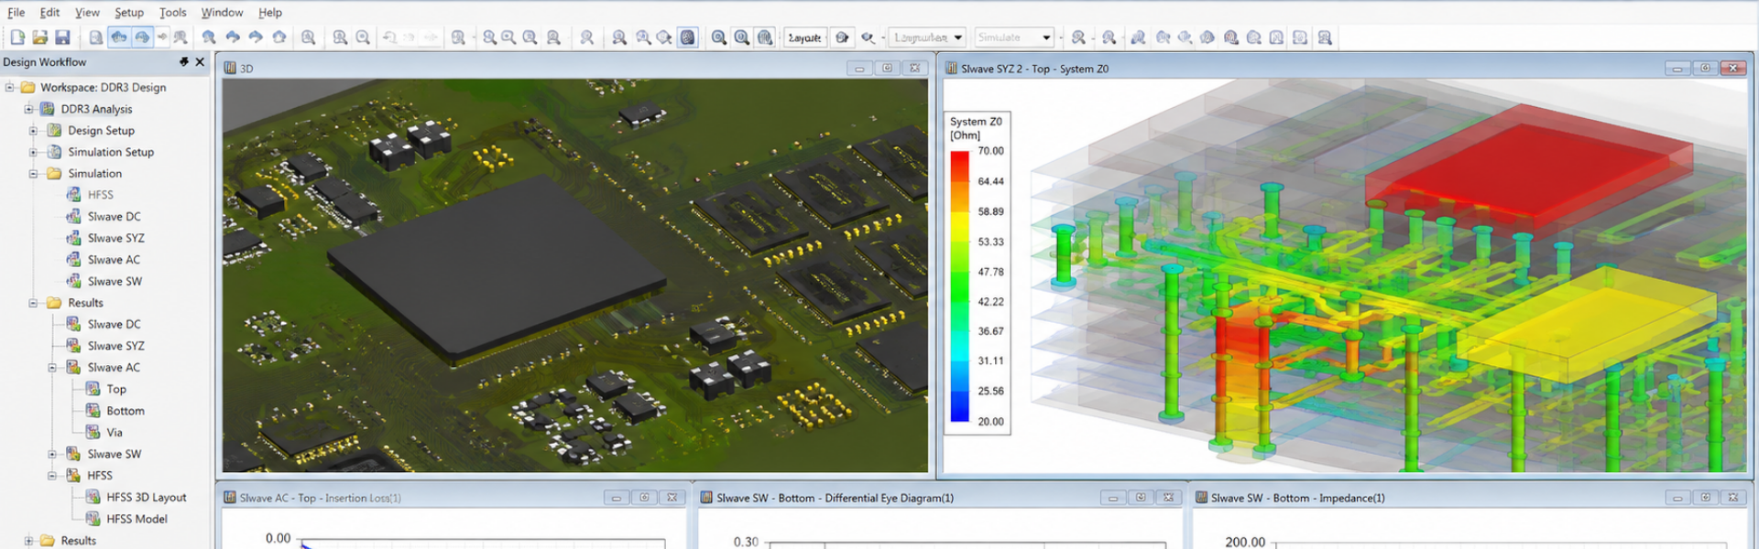1759x549 pixels.
Task: Open the View menu
Action: (x=87, y=12)
